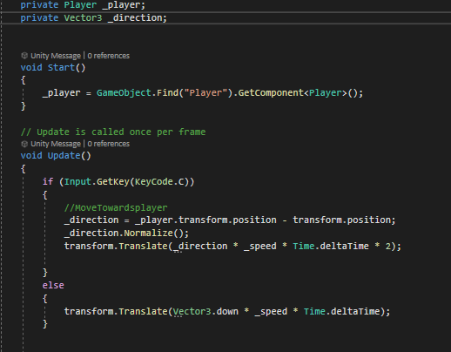Screen dimensions: 451x352
Task: Click 'GameObject' in the Find call
Action: click(124, 93)
